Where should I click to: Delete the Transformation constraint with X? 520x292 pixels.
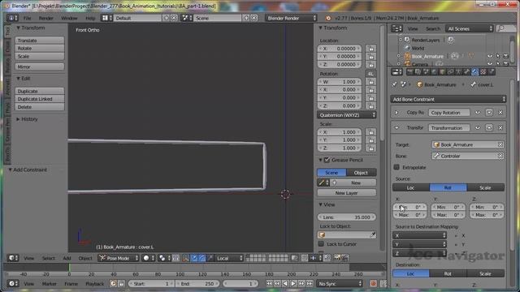point(500,128)
